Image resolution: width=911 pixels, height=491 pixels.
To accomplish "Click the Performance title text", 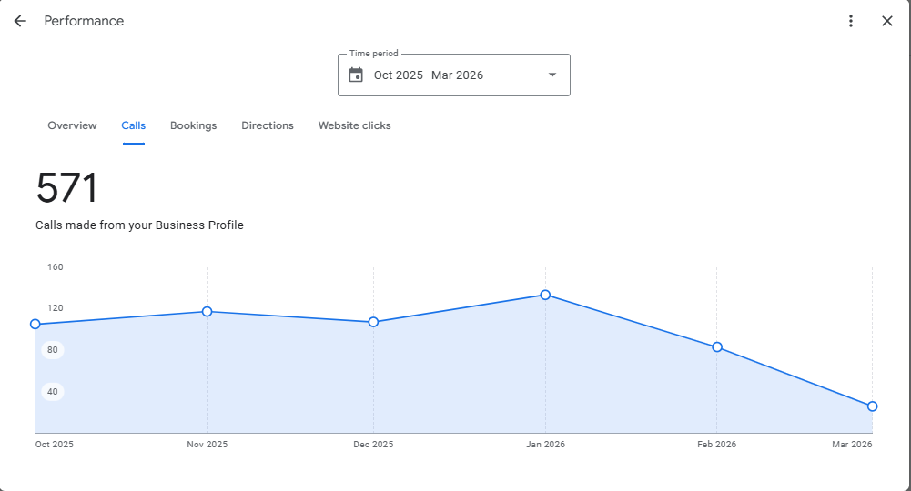I will pyautogui.click(x=84, y=21).
